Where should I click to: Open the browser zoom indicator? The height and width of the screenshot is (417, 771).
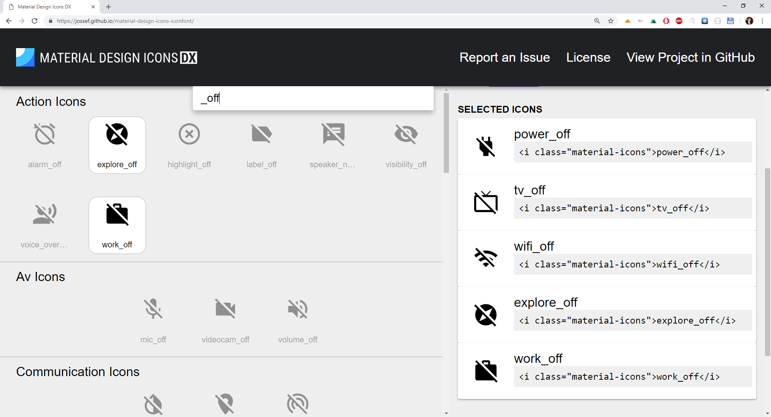[597, 21]
